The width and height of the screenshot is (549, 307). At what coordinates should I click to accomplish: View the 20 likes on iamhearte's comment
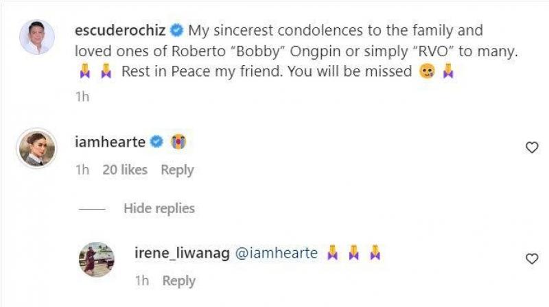pos(125,170)
